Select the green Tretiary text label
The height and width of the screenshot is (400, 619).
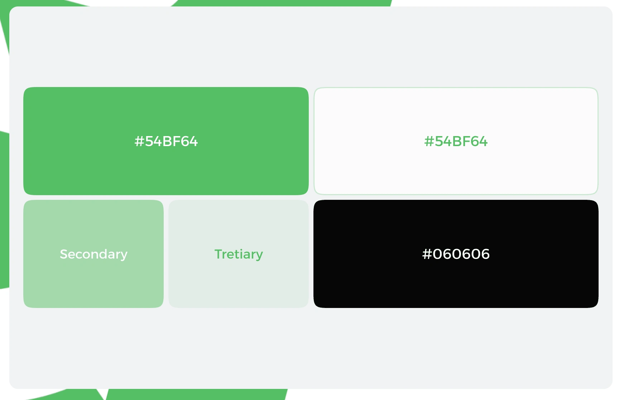pyautogui.click(x=239, y=254)
